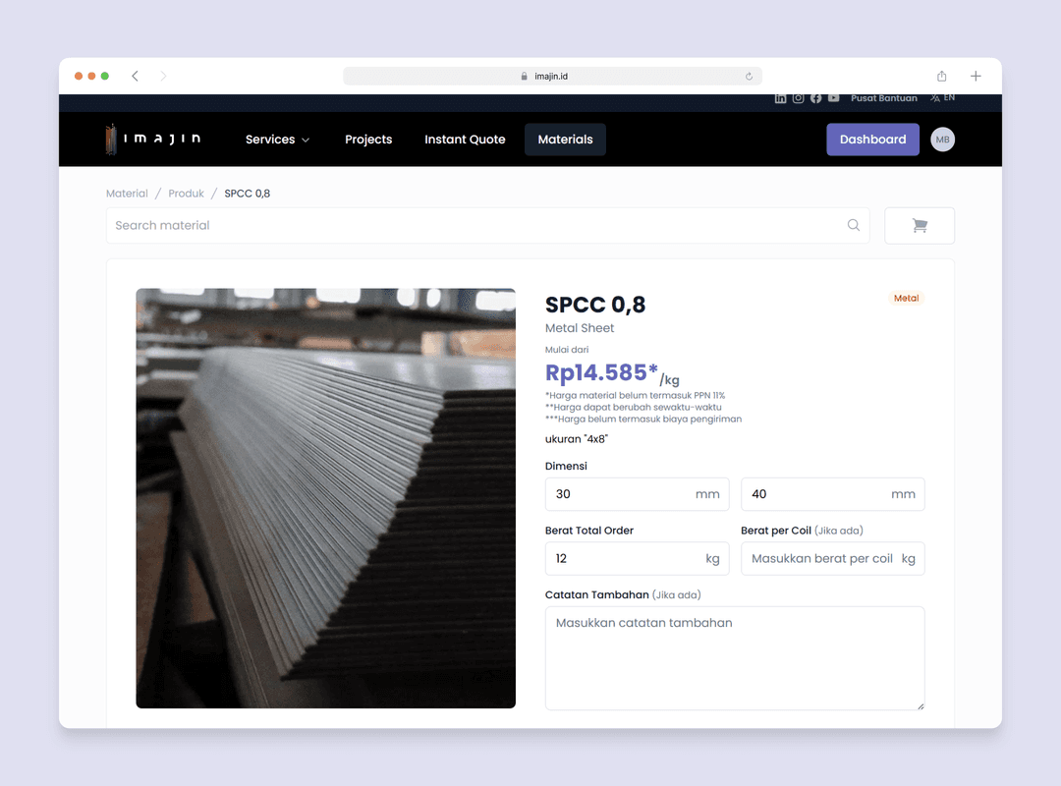Click the browser share icon
Screen dimensions: 1061x786
[941, 77]
